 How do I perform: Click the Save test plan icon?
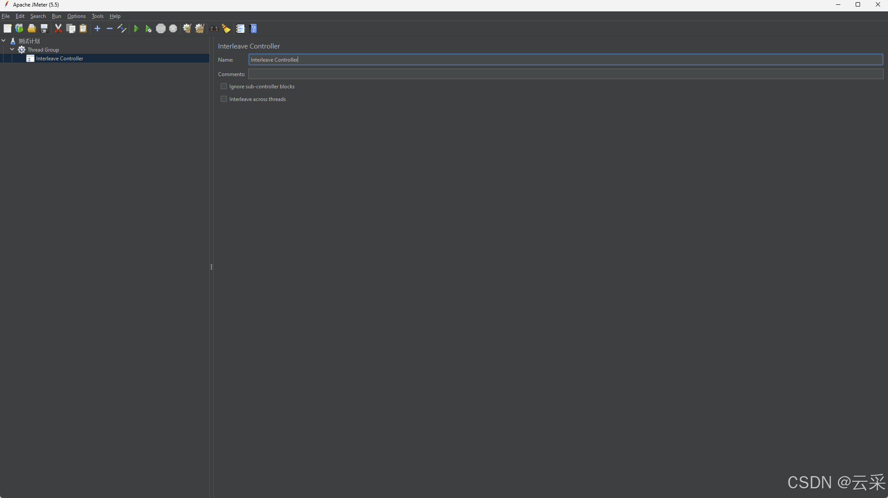(43, 29)
